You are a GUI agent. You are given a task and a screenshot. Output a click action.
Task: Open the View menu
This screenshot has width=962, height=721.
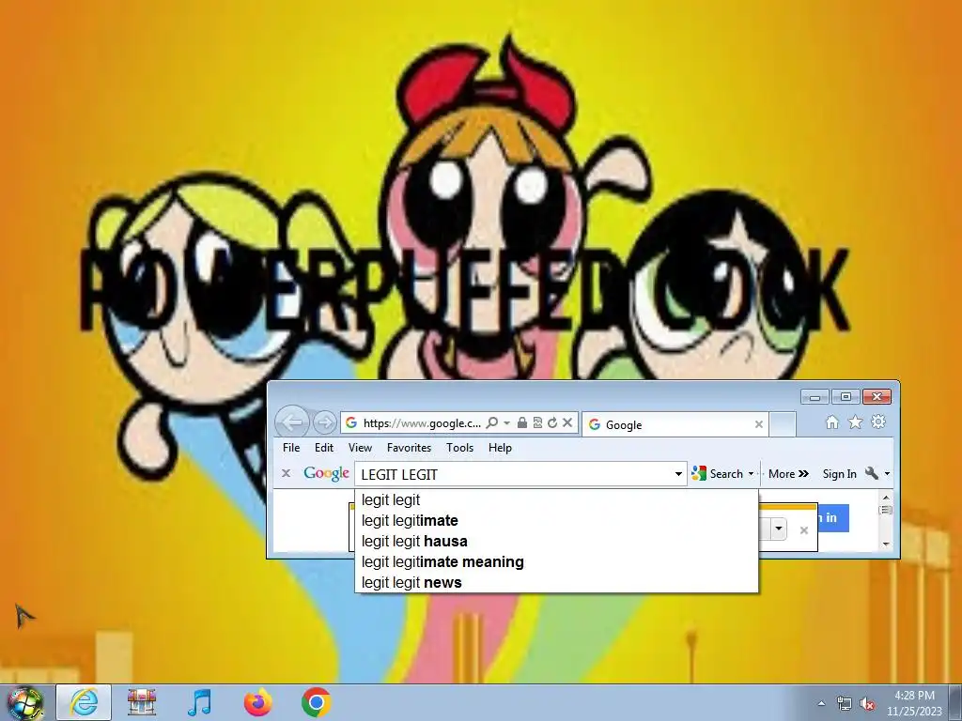click(360, 448)
